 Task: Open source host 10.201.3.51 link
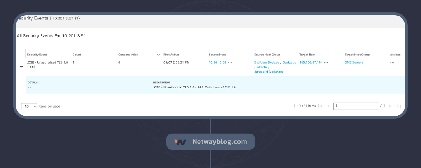[217, 62]
